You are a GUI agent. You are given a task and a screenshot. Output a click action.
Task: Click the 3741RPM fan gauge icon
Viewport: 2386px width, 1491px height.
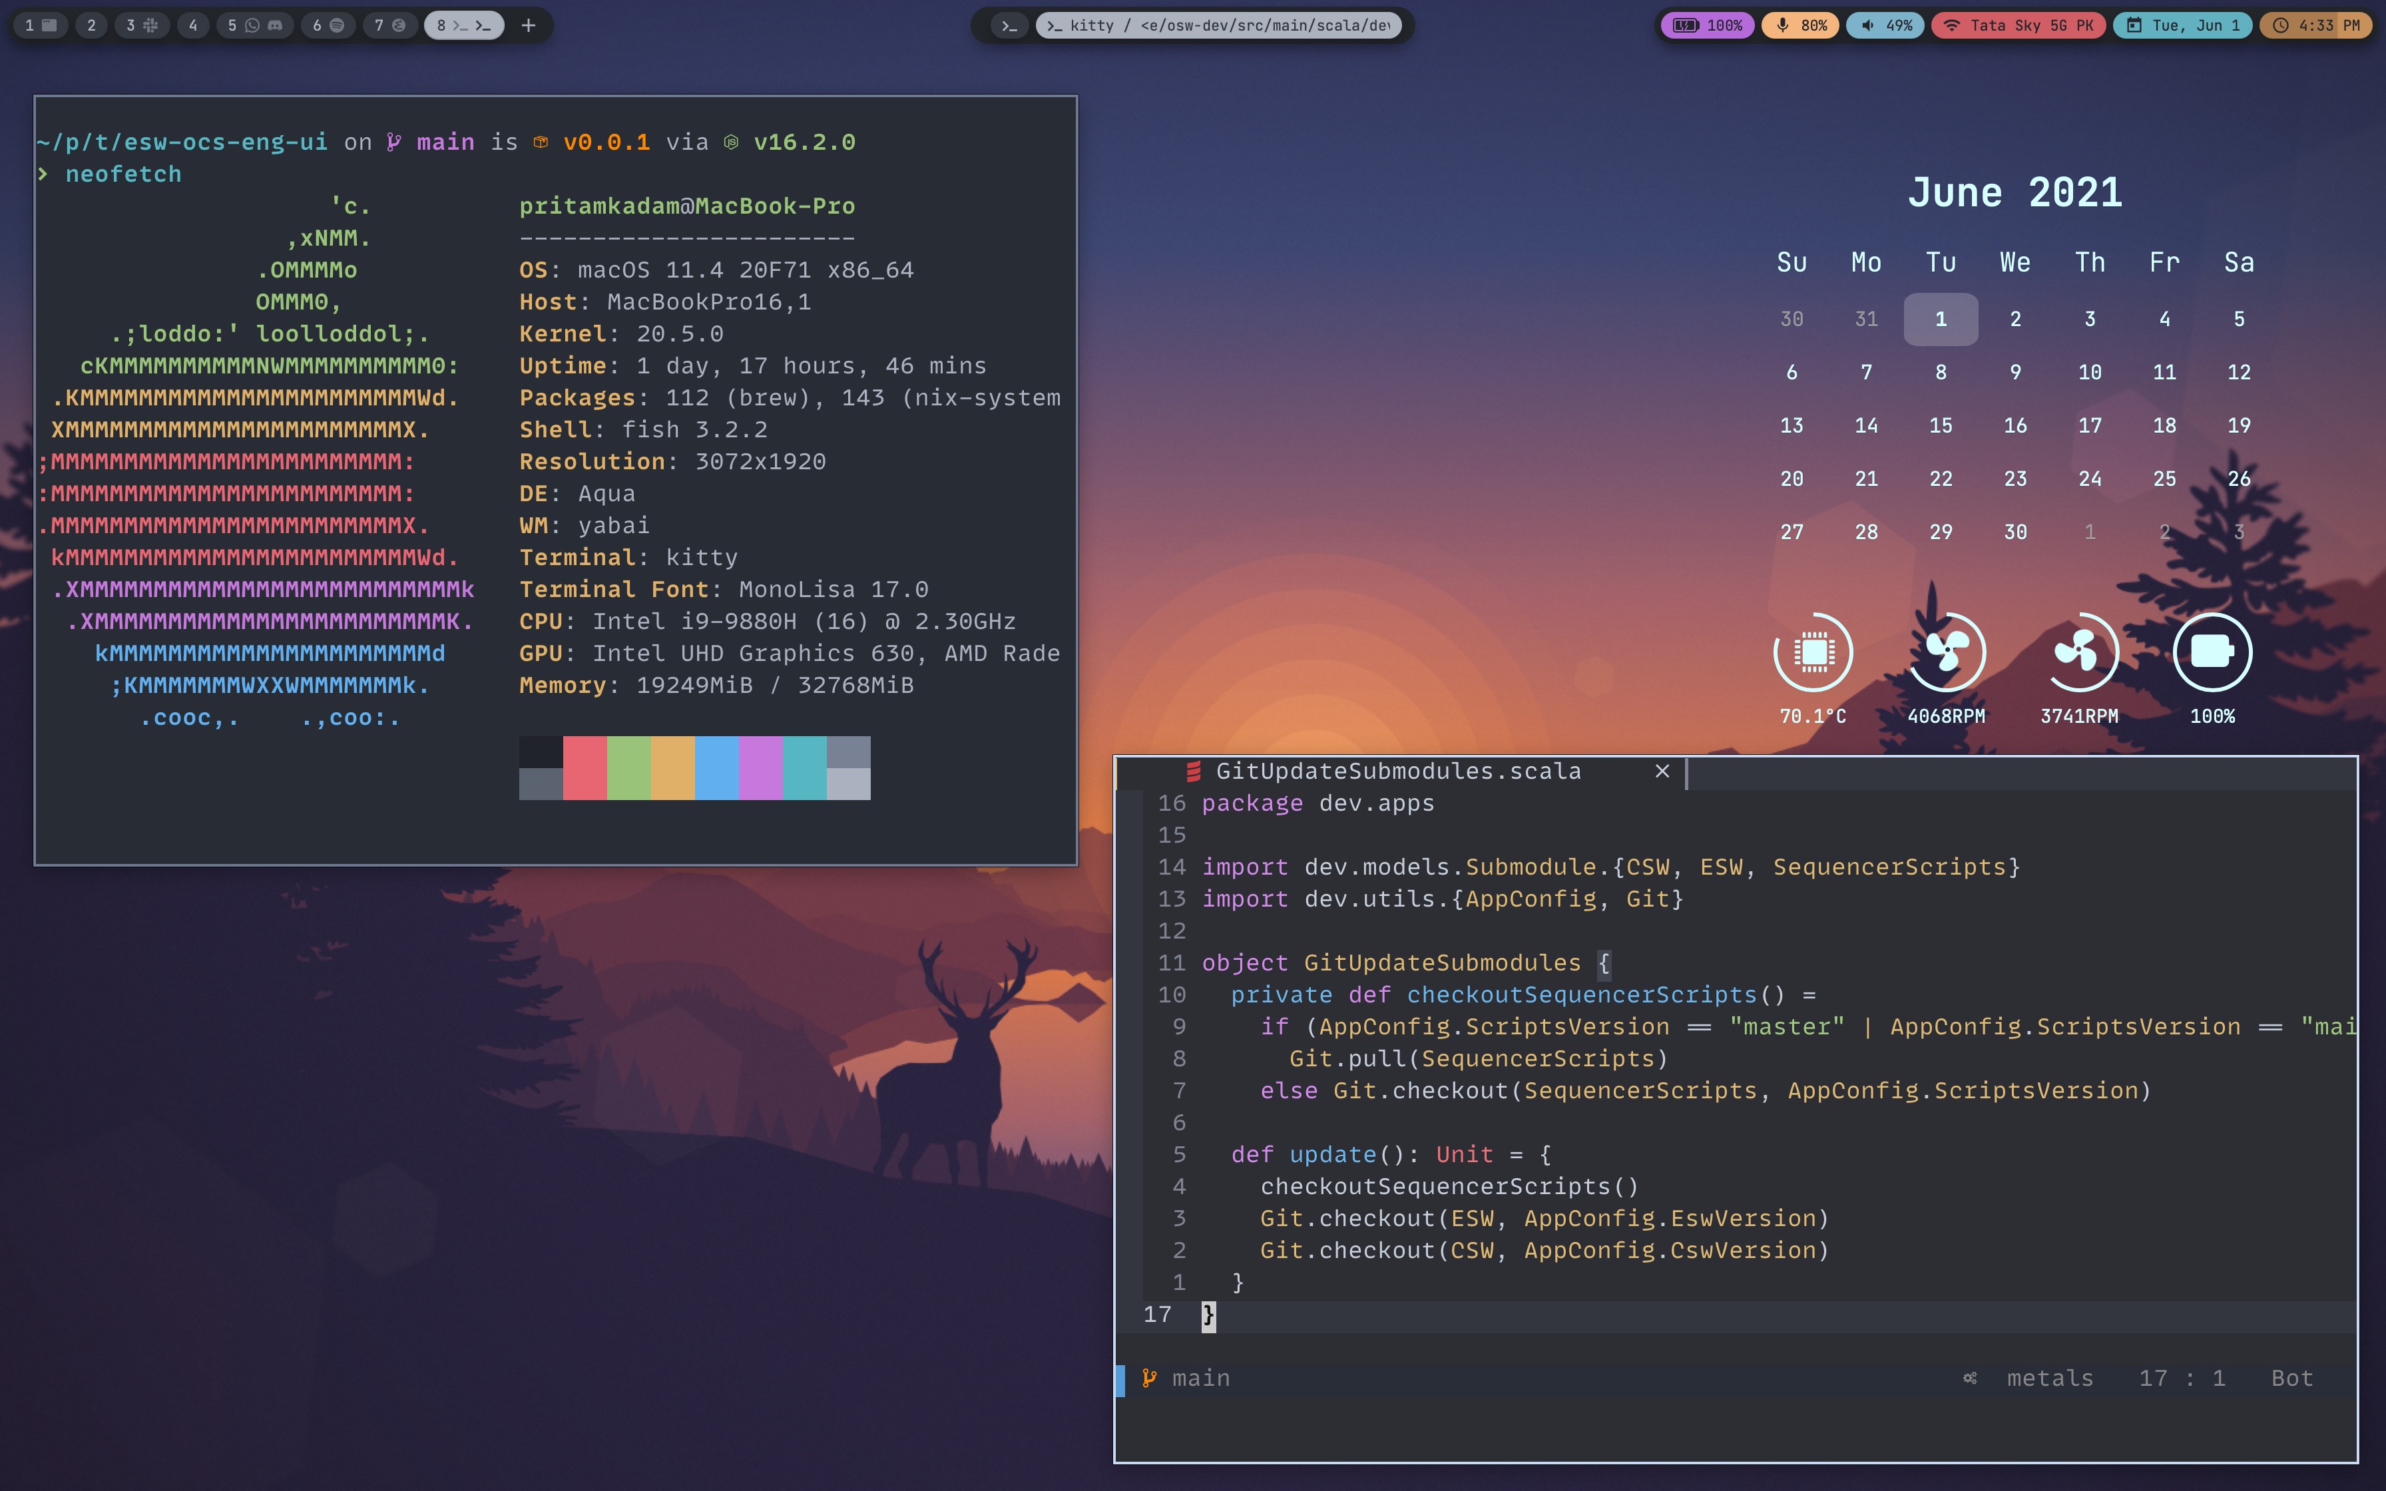pyautogui.click(x=2078, y=652)
